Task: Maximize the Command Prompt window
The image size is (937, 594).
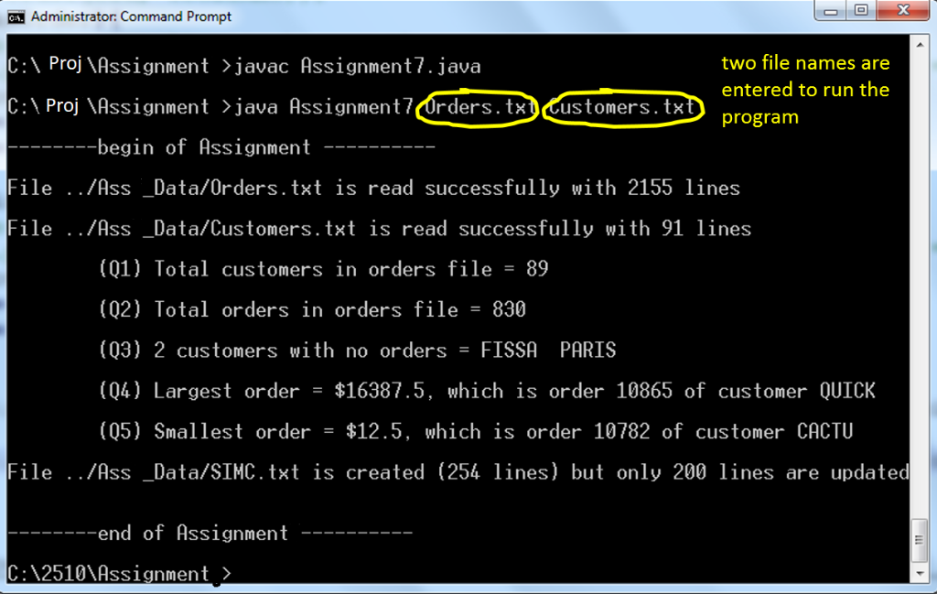Action: coord(861,11)
